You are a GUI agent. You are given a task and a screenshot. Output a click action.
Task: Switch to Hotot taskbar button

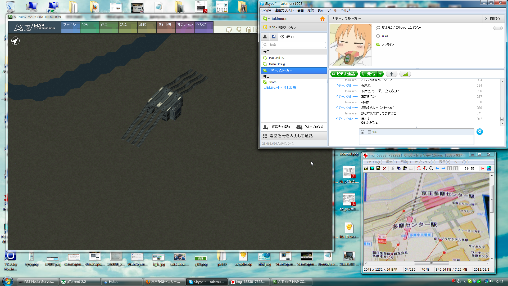click(x=122, y=282)
